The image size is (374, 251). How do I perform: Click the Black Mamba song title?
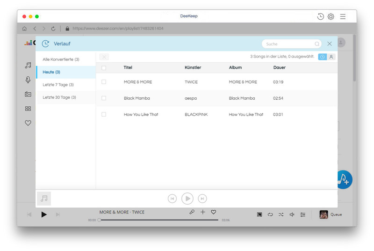pos(137,98)
